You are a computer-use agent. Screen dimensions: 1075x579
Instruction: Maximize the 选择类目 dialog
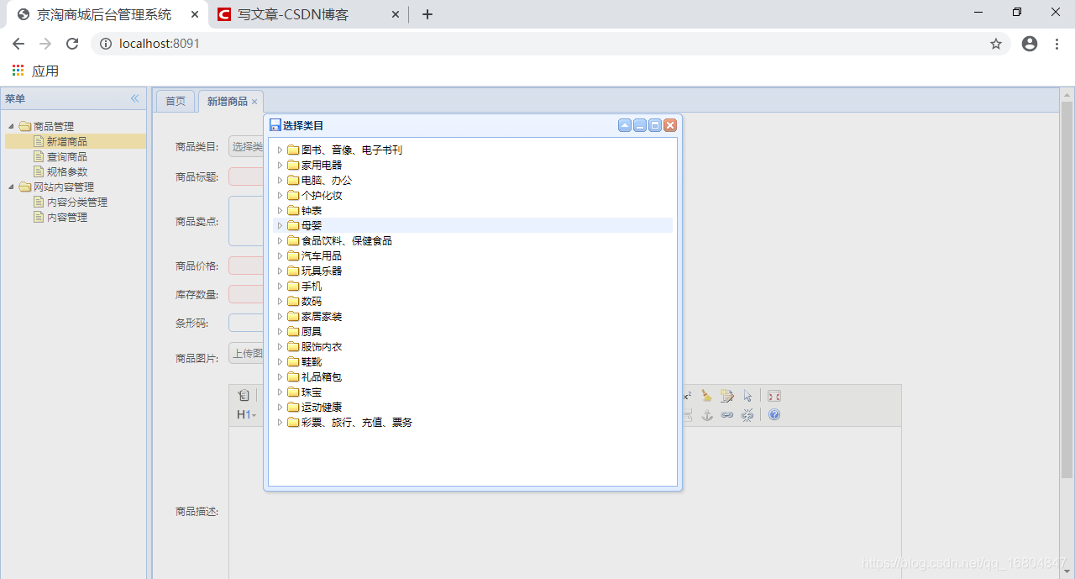tap(655, 125)
